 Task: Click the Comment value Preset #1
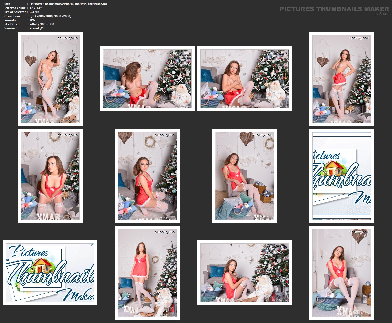click(x=36, y=28)
